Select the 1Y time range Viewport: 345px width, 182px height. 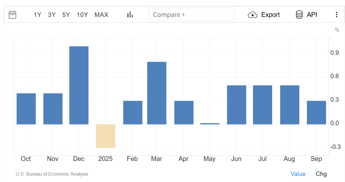click(37, 15)
